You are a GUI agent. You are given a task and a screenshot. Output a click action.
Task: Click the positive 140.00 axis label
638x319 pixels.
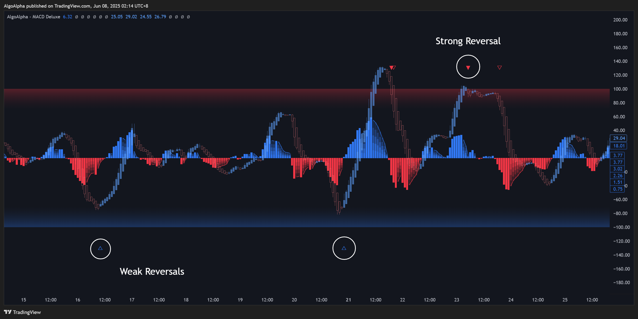pyautogui.click(x=620, y=61)
